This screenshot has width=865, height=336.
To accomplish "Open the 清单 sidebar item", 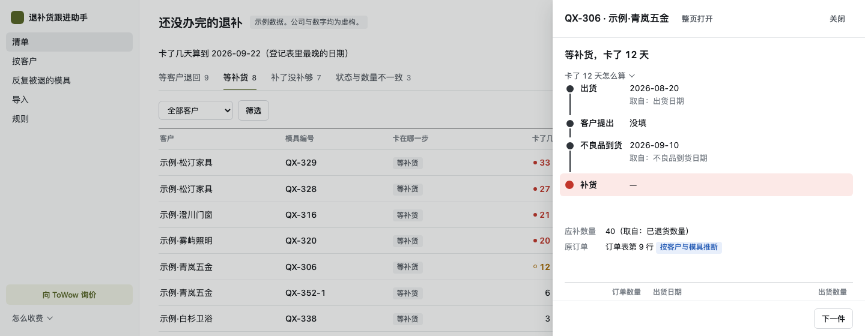I will pyautogui.click(x=69, y=42).
